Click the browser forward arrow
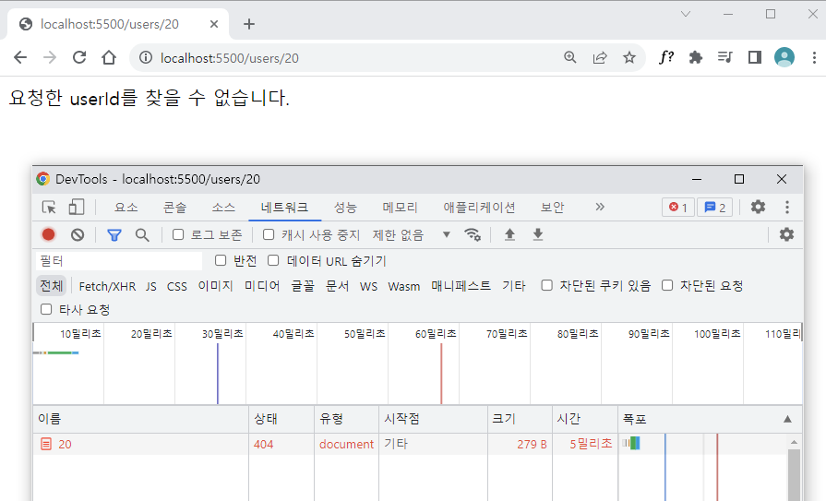 click(50, 57)
